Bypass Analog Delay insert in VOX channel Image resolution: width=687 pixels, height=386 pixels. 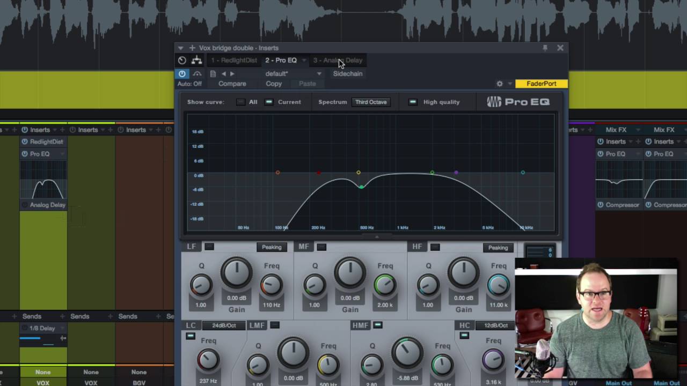pos(25,205)
